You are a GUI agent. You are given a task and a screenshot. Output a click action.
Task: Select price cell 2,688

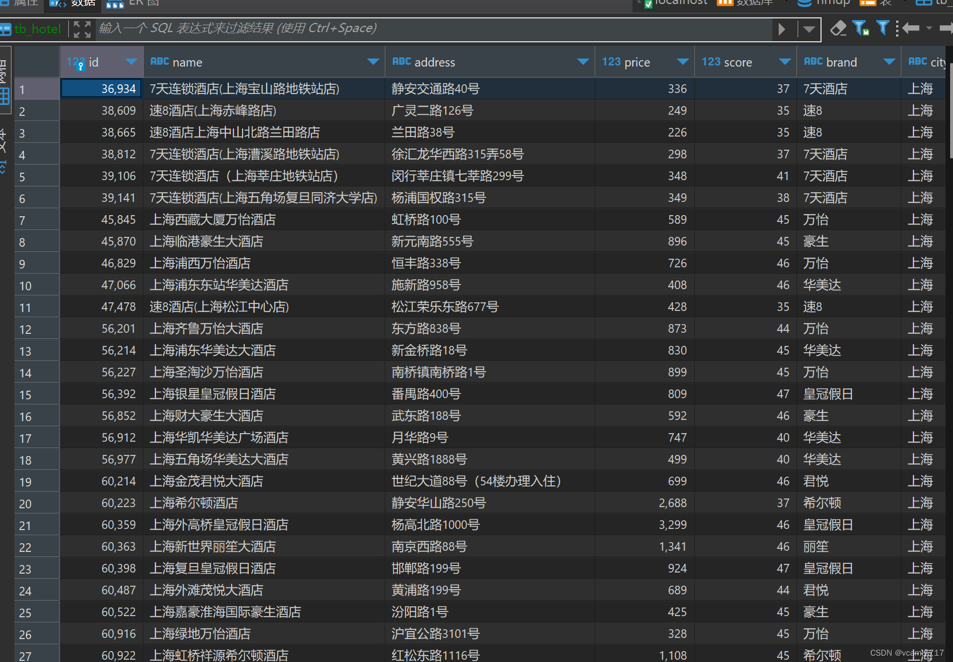(x=645, y=503)
